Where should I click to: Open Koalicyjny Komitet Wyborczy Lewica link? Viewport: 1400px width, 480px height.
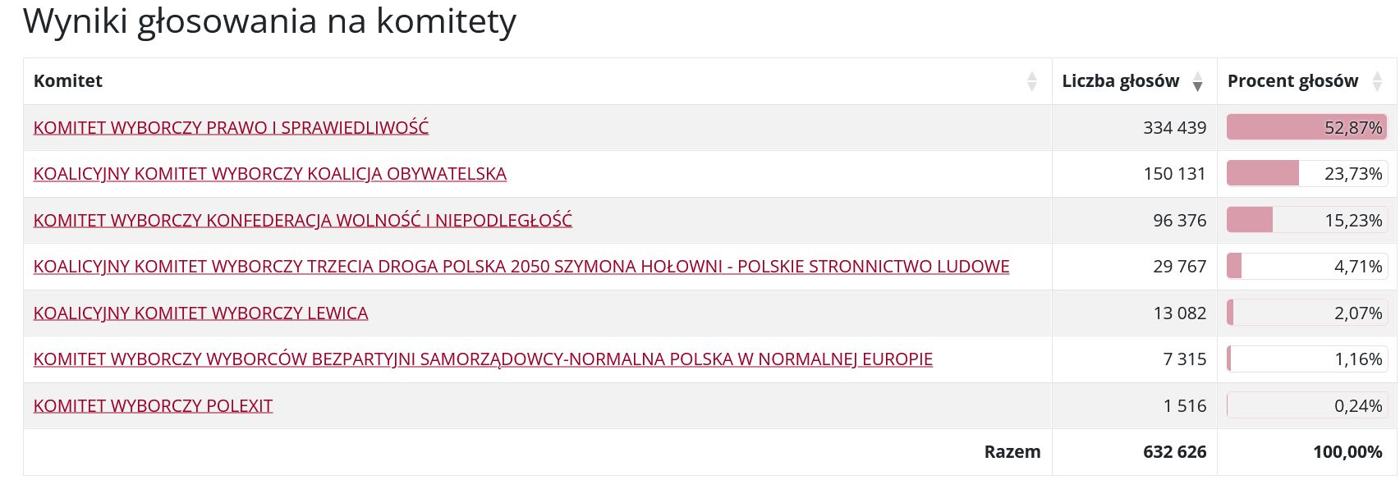point(200,313)
